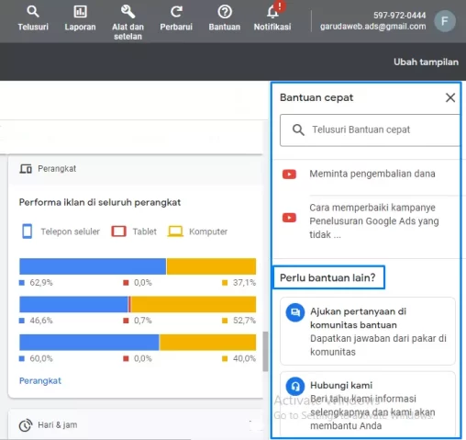466x440 pixels.
Task: Click the Hari & jam clock icon
Action: (x=26, y=425)
